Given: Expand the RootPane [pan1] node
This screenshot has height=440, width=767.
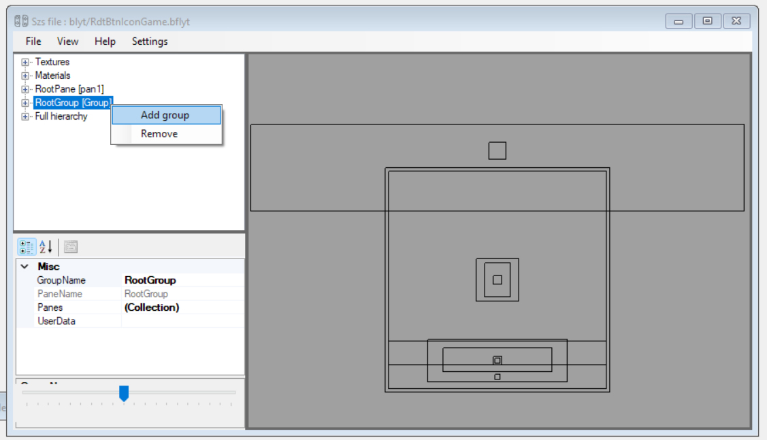Looking at the screenshot, I should 25,89.
